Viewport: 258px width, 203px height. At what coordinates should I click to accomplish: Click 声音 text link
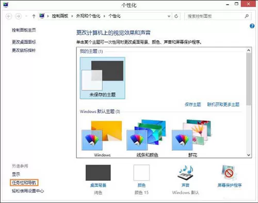click(x=185, y=185)
